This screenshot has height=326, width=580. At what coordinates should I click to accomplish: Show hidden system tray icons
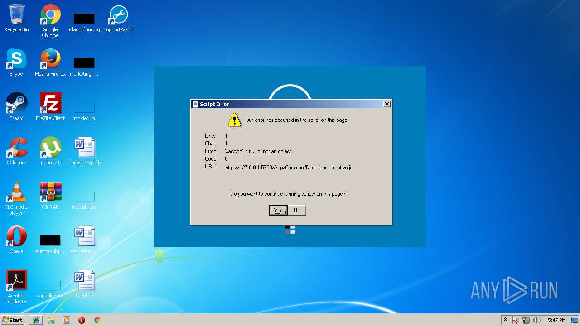click(x=505, y=320)
